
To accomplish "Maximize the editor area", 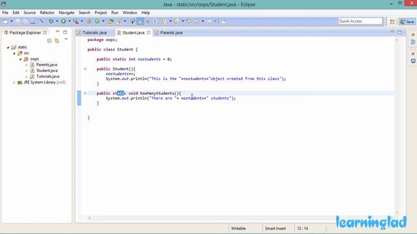I will coord(399,32).
